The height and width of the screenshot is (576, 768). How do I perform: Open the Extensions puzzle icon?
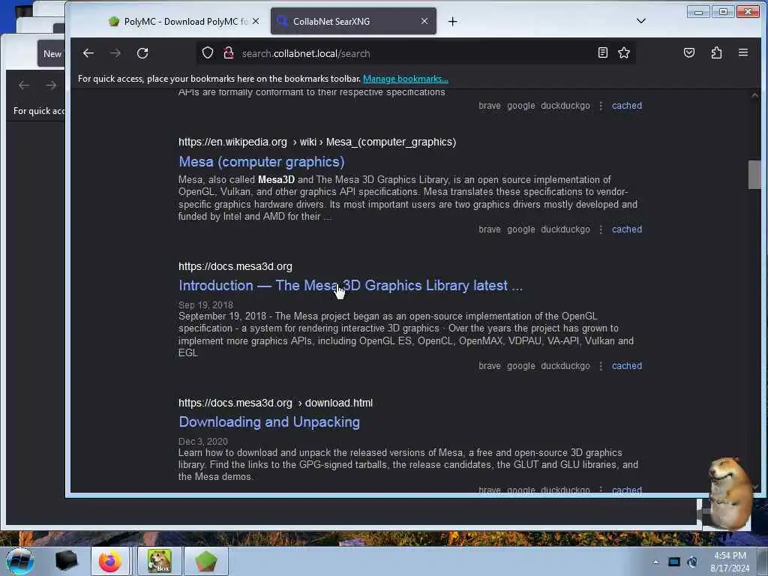click(716, 53)
